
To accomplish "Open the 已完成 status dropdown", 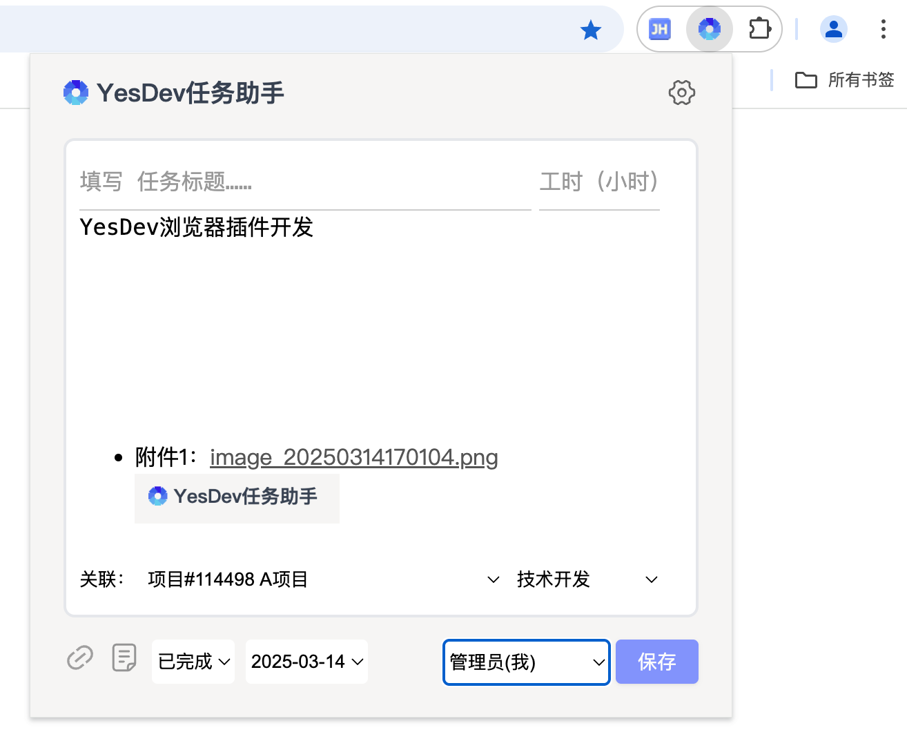I will 193,661.
